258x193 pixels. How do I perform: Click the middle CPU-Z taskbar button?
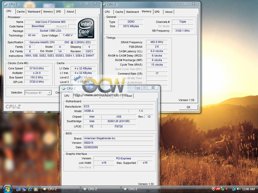point(101,189)
